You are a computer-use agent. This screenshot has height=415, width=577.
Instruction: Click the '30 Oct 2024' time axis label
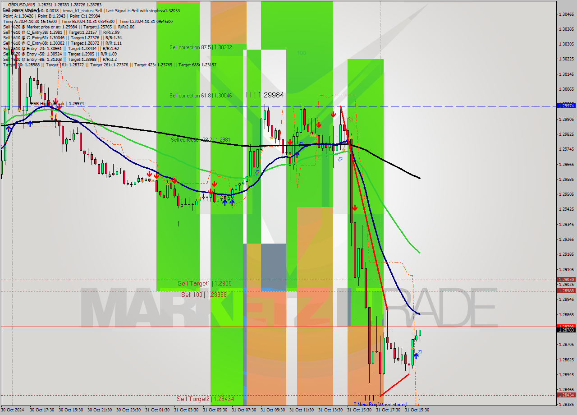(x=13, y=410)
